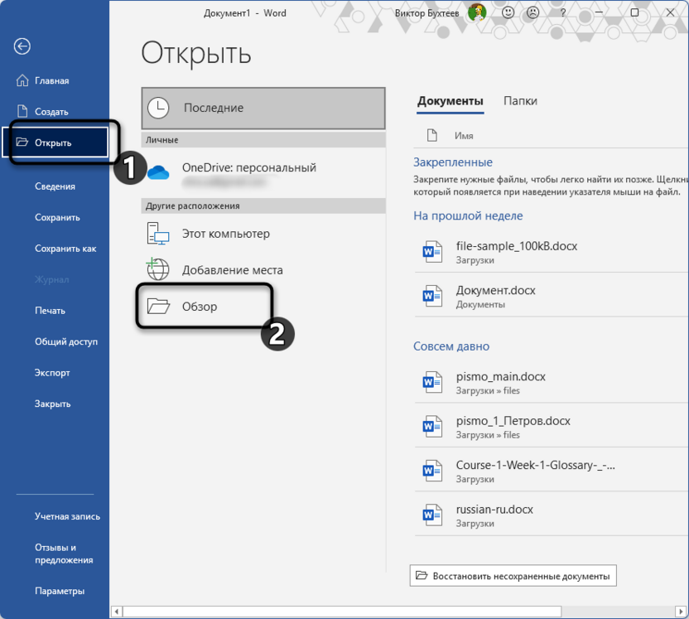The image size is (689, 619).
Task: Open the Главная sidebar item
Action: pos(55,81)
